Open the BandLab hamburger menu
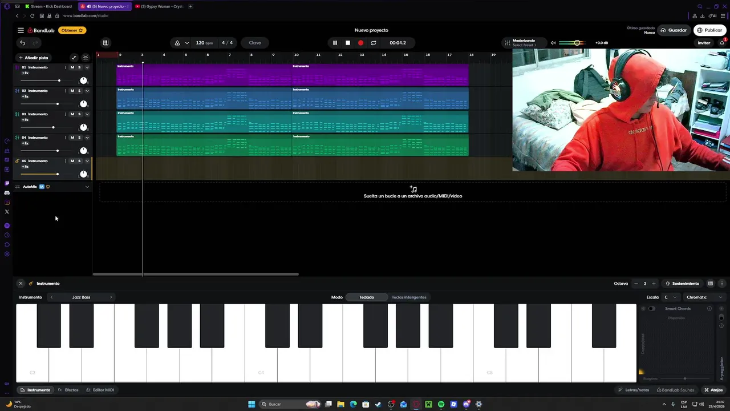 pyautogui.click(x=21, y=30)
